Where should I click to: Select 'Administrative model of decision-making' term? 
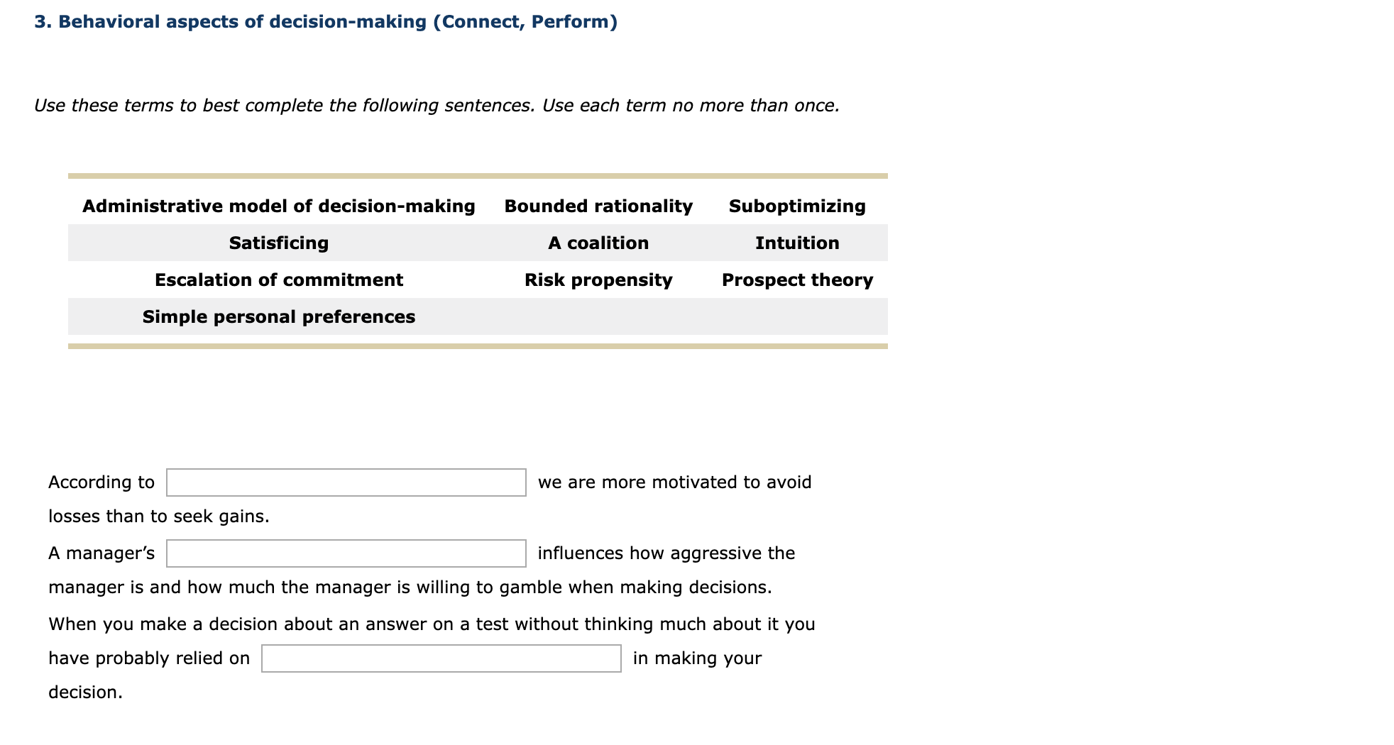(x=278, y=206)
